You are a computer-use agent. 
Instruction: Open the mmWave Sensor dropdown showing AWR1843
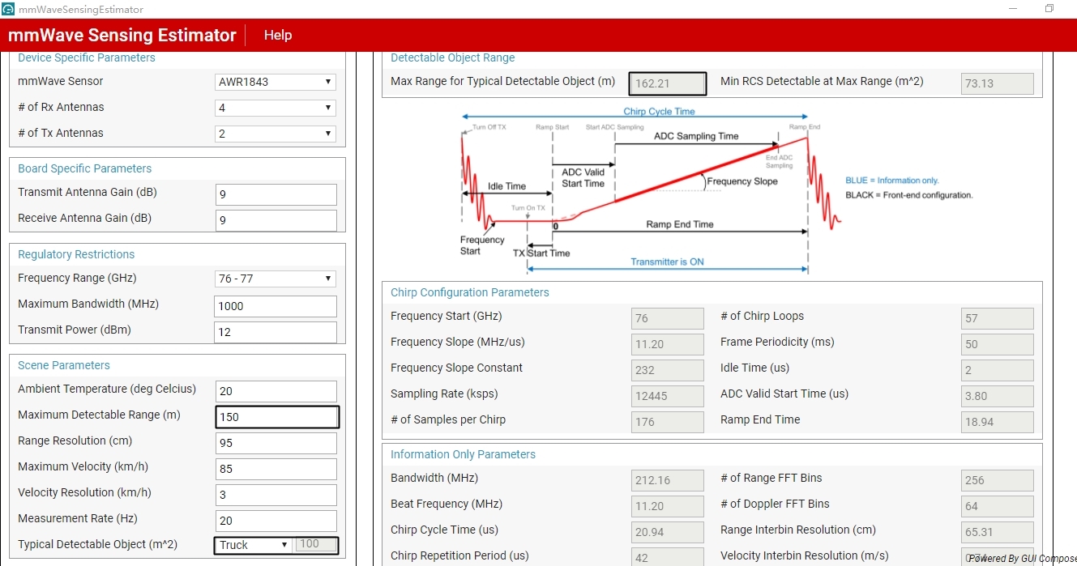point(275,81)
